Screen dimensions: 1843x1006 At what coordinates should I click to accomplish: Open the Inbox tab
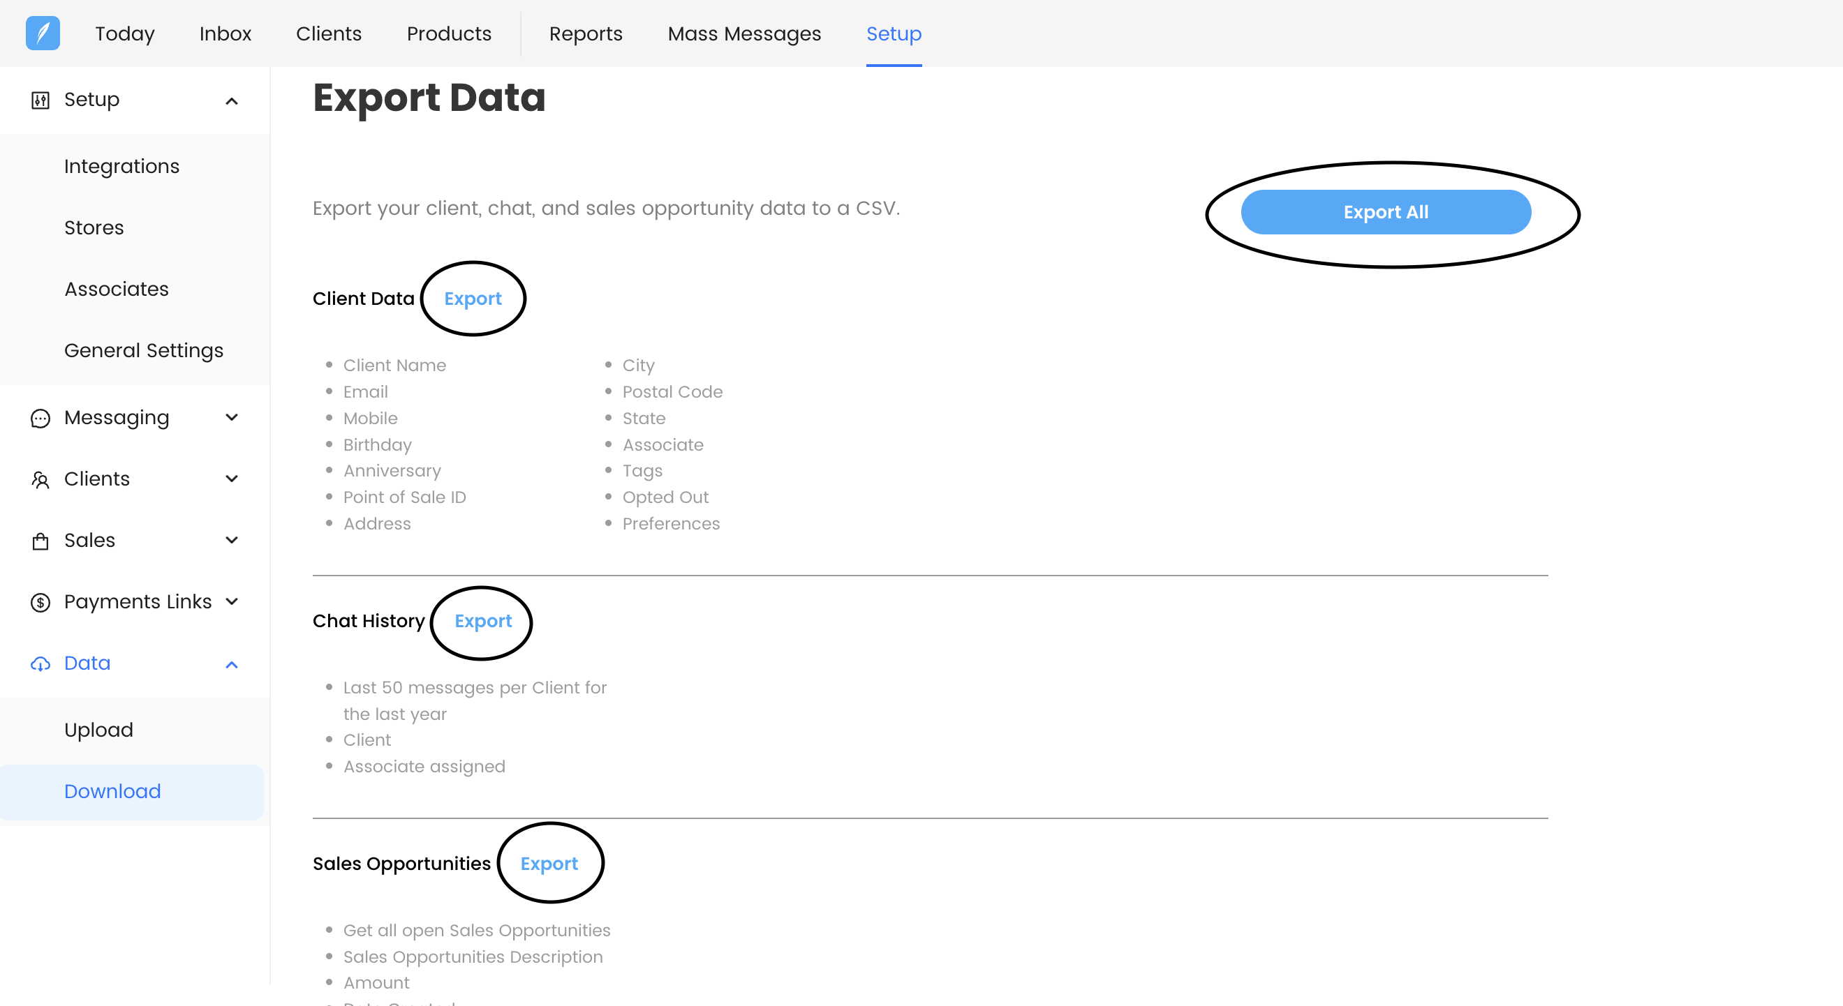225,33
